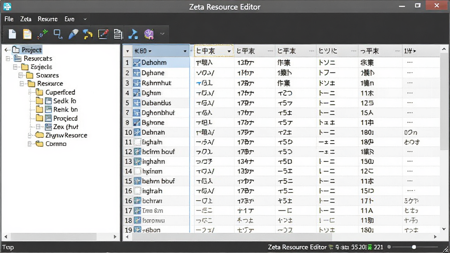450x253 pixels.
Task: Select the Zex (hwt tree item
Action: [x=66, y=127]
